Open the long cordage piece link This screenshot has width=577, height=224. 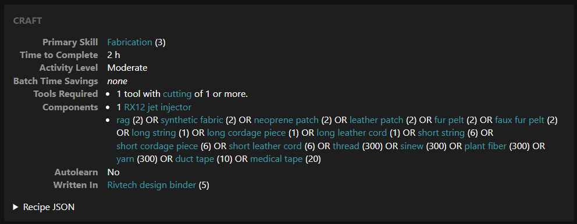(246, 133)
